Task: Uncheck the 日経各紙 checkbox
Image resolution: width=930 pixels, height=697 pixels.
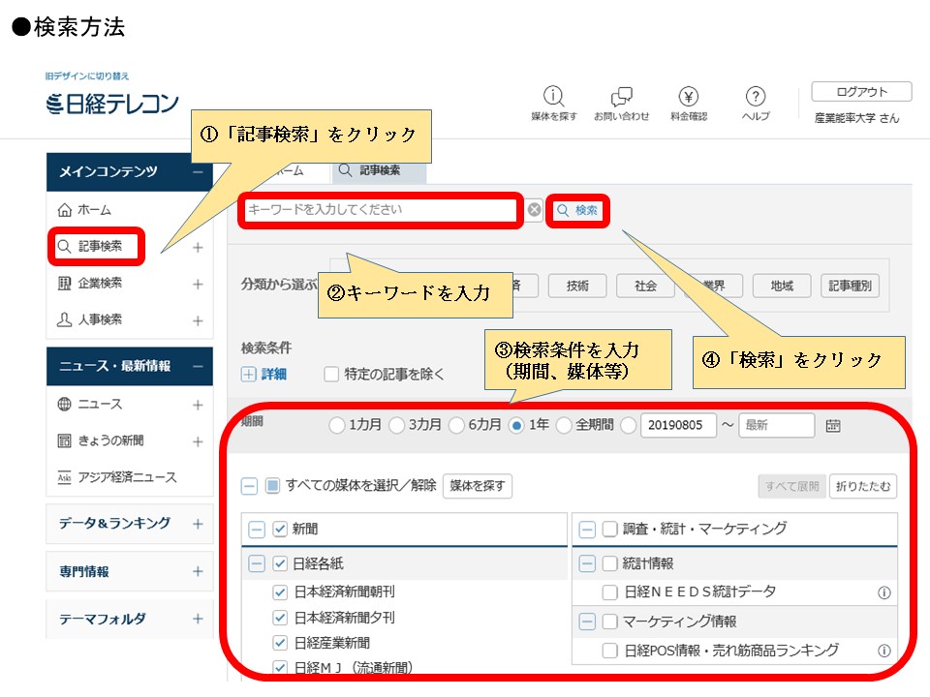Action: pyautogui.click(x=280, y=563)
